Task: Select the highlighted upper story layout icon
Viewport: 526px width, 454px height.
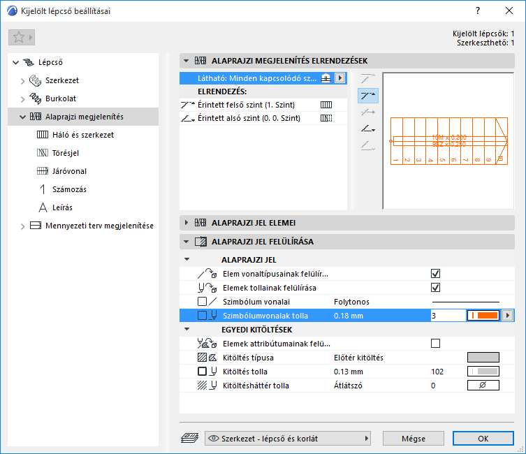Action: [x=368, y=96]
